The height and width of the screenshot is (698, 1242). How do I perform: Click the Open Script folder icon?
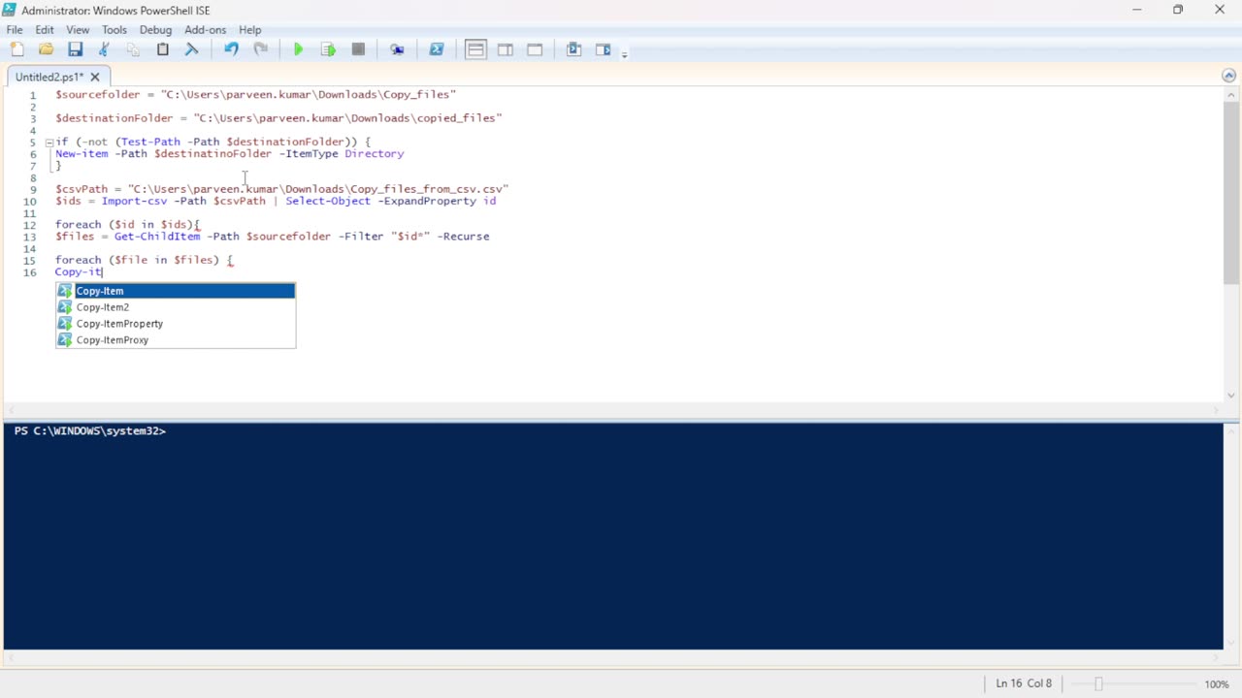pos(46,49)
